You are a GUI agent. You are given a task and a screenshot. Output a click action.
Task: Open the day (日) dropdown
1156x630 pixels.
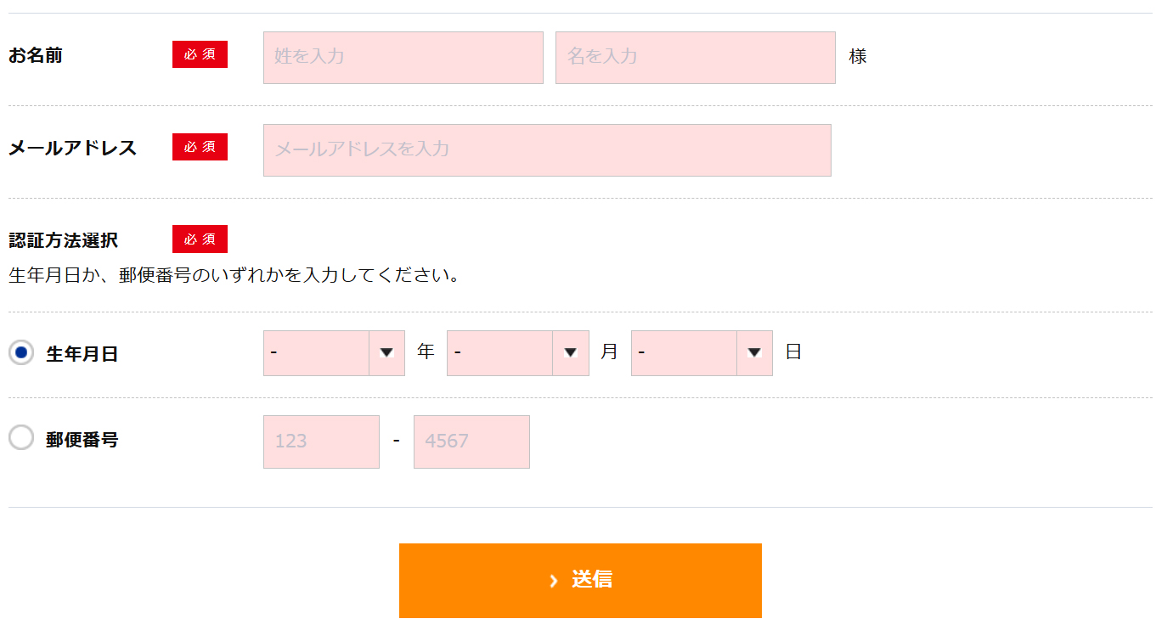click(688, 352)
